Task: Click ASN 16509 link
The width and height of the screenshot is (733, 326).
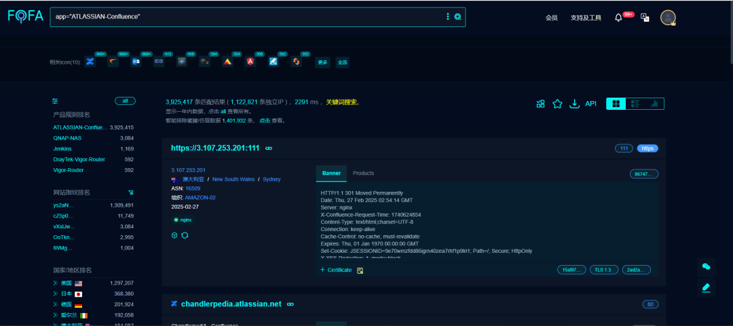Action: (x=193, y=188)
